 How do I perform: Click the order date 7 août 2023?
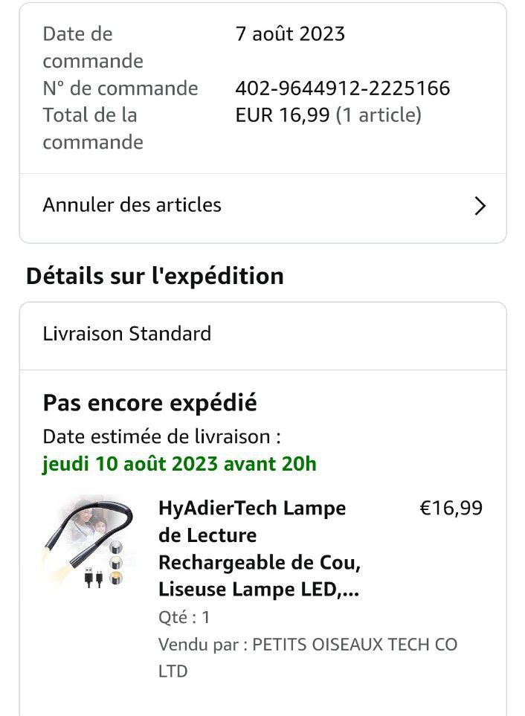pyautogui.click(x=290, y=34)
